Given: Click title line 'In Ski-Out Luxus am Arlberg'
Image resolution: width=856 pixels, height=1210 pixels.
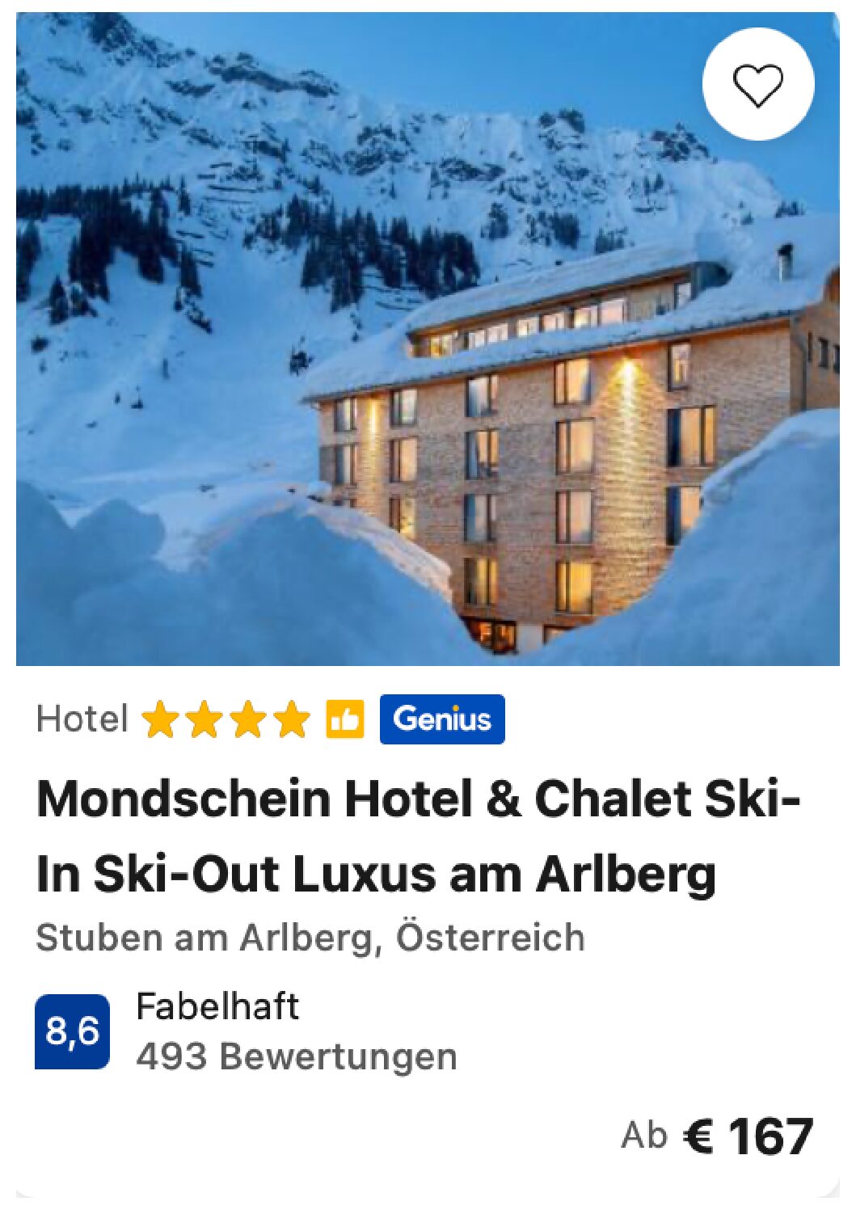Looking at the screenshot, I should pyautogui.click(x=377, y=875).
